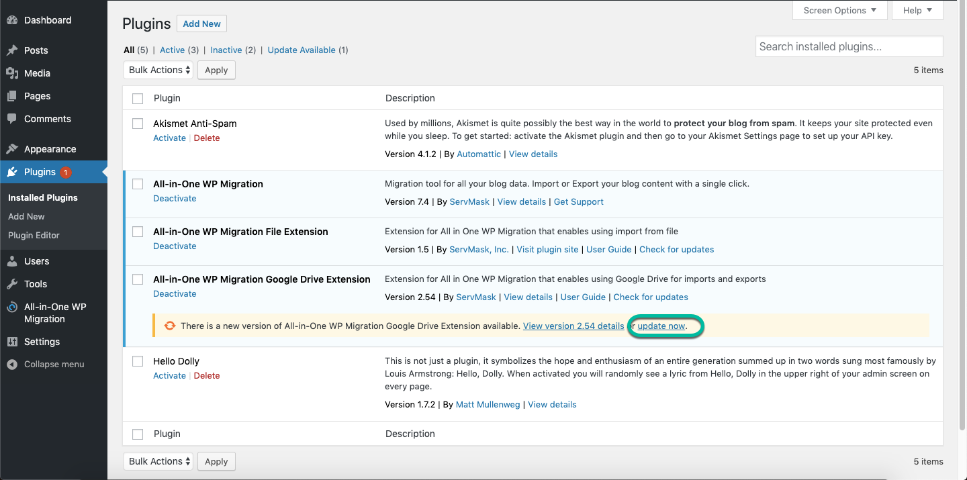Click the Collapse menu arrow icon
967x480 pixels.
[12, 365]
